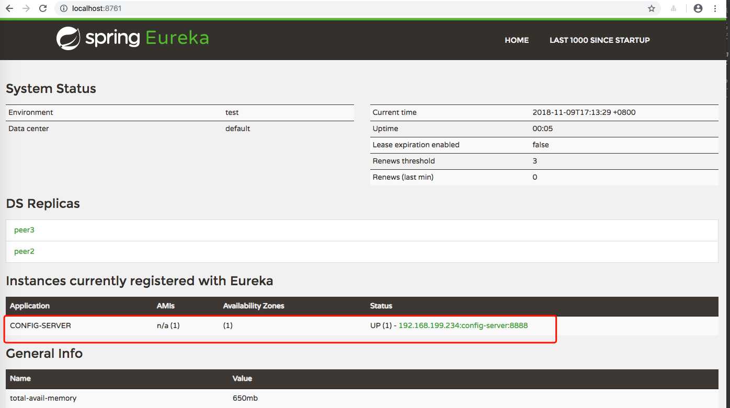Select the Application column header
The image size is (730, 408).
tap(30, 306)
